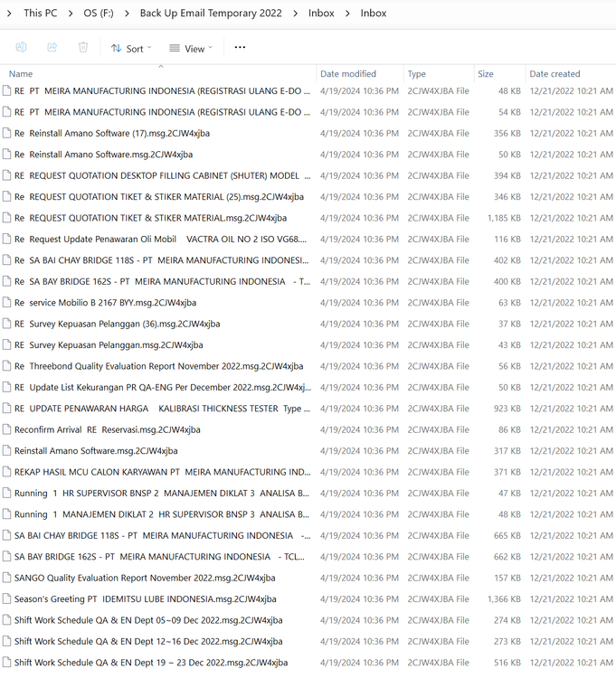The image size is (616, 678).
Task: Open the View dropdown
Action: (x=191, y=49)
